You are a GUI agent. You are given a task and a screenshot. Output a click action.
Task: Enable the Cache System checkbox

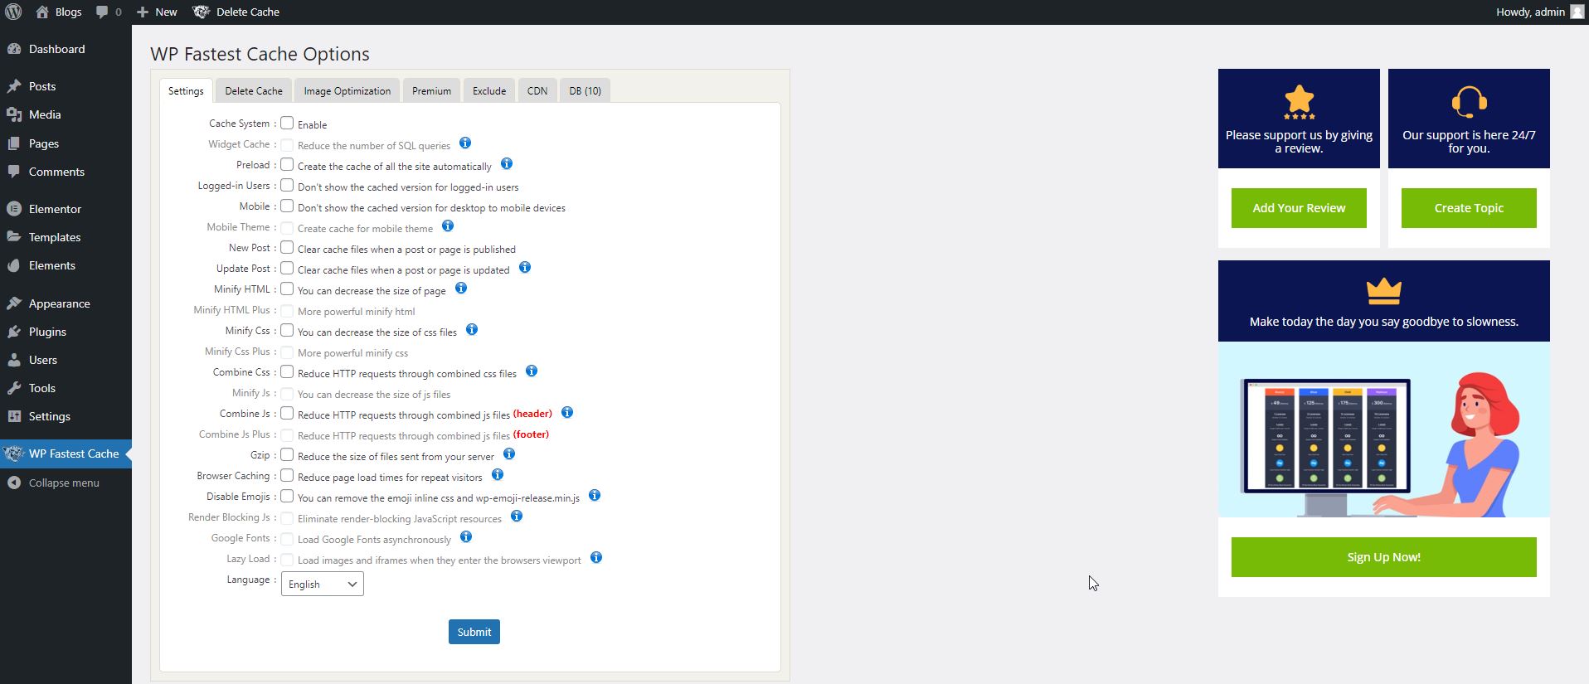point(287,124)
